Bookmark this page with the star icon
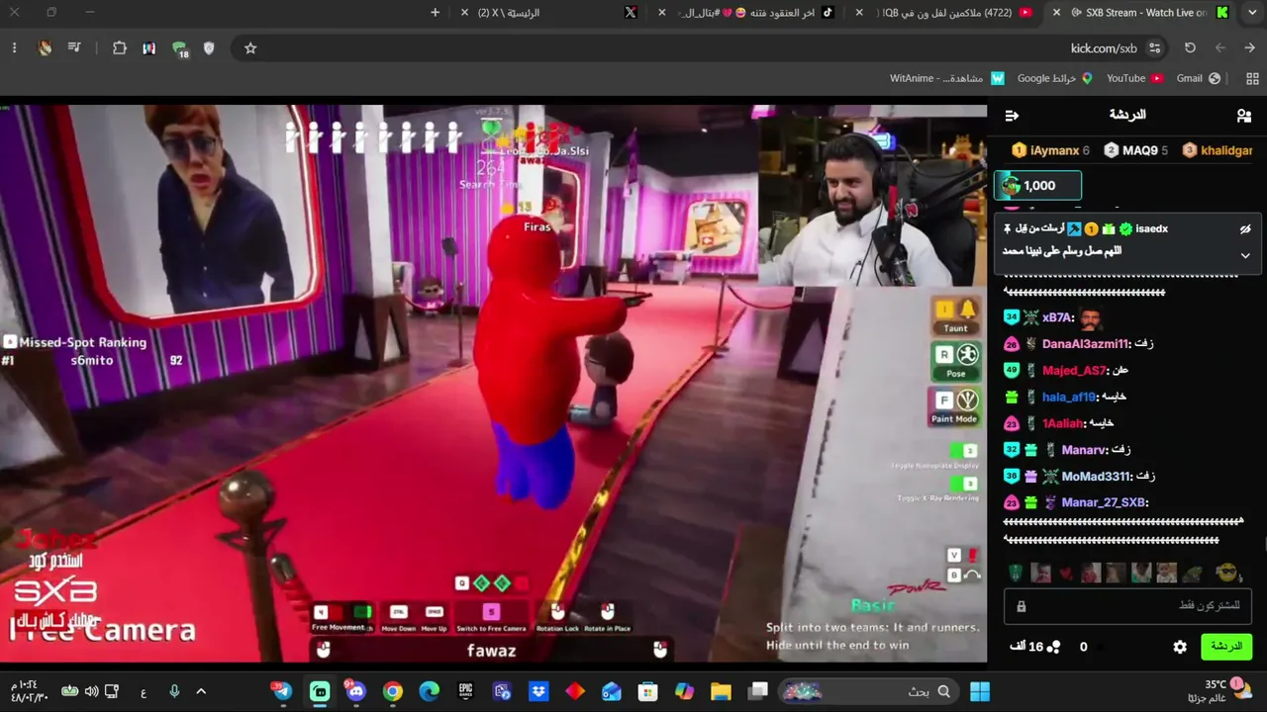Viewport: 1267px width, 712px height. pyautogui.click(x=250, y=48)
